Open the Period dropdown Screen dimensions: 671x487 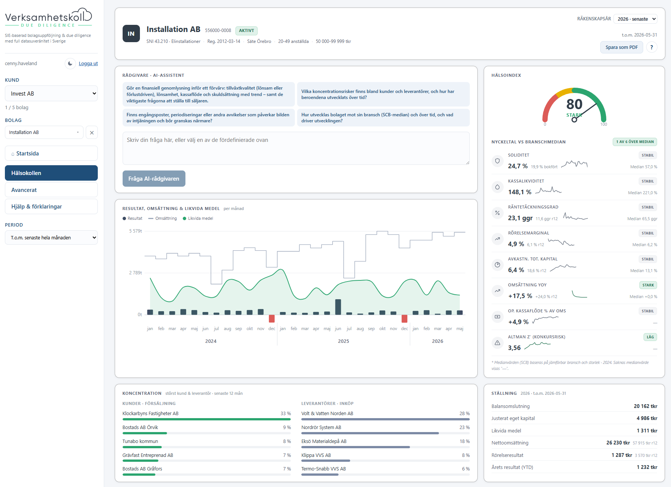point(51,237)
